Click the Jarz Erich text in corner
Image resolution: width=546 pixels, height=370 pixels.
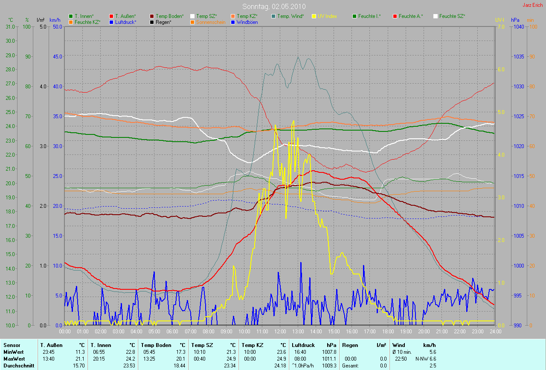point(533,5)
